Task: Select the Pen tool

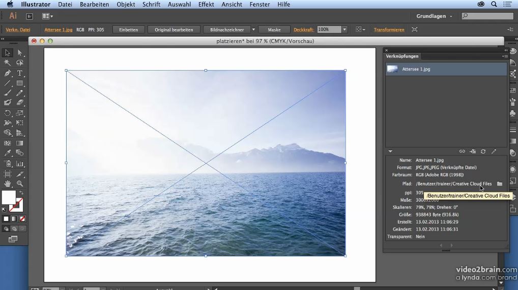Action: [x=7, y=73]
